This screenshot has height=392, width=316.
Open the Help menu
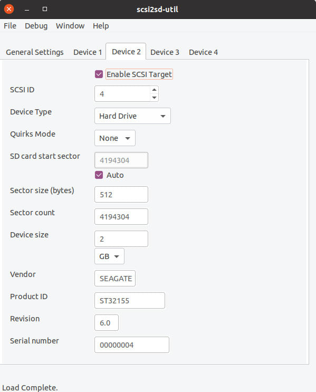click(x=101, y=26)
